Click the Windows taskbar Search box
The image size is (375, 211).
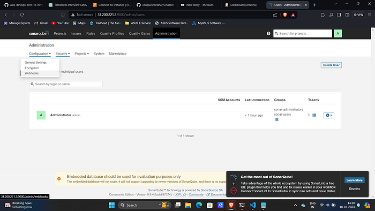coord(145,205)
